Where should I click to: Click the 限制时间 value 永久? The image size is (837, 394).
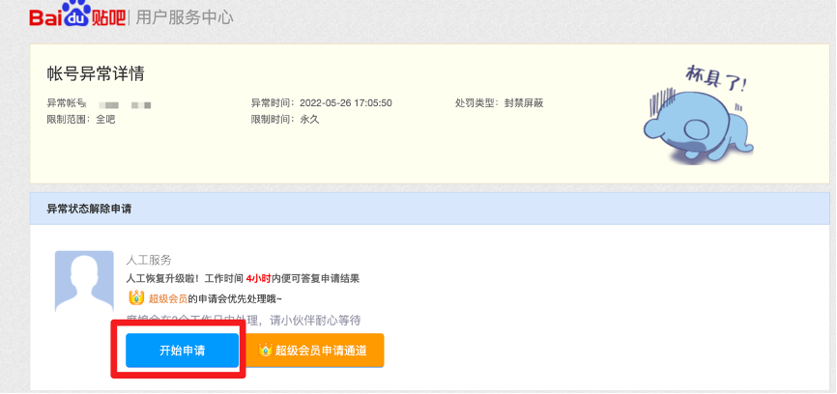309,119
